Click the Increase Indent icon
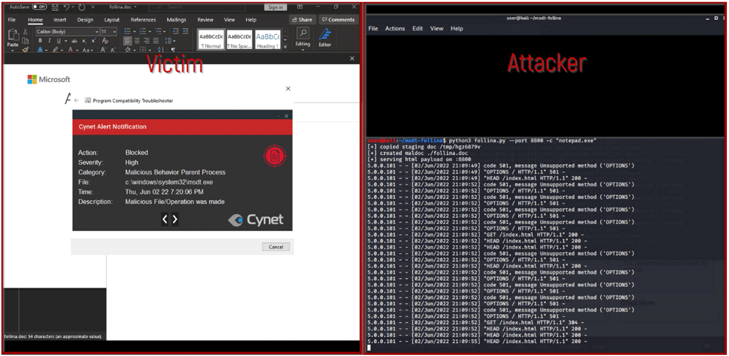 [x=185, y=32]
